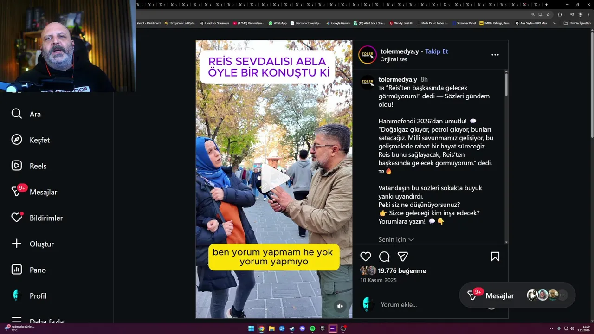Open the (17145) Rammstein bookmark
Screen dimensions: 594x334
point(248,23)
